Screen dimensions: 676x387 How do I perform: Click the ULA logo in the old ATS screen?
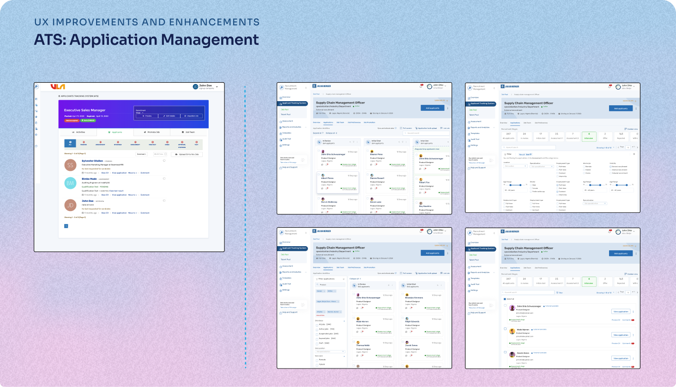click(x=58, y=87)
